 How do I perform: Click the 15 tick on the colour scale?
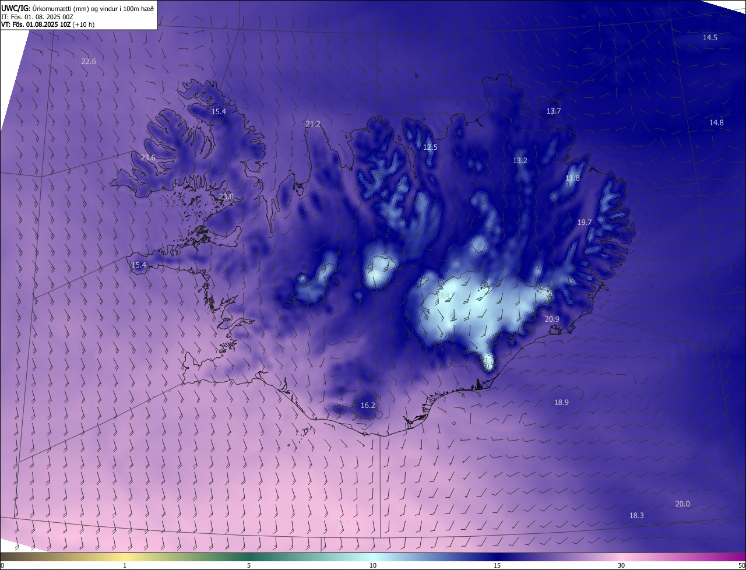(497, 565)
